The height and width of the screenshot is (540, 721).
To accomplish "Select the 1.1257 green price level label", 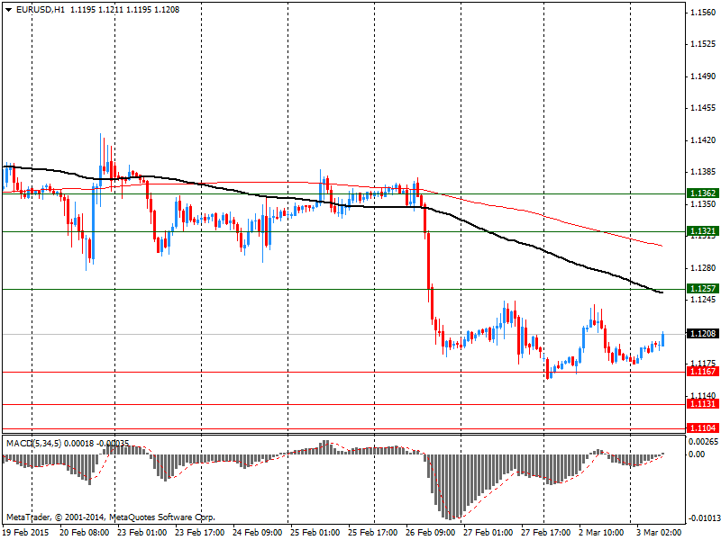I will click(702, 288).
